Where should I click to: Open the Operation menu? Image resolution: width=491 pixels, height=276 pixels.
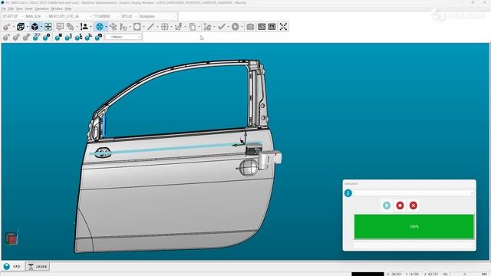pyautogui.click(x=41, y=8)
